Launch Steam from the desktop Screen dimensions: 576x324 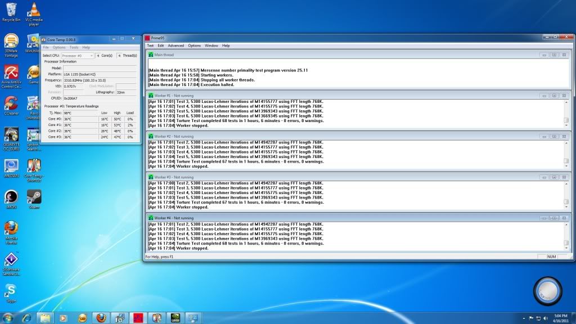coord(34,199)
